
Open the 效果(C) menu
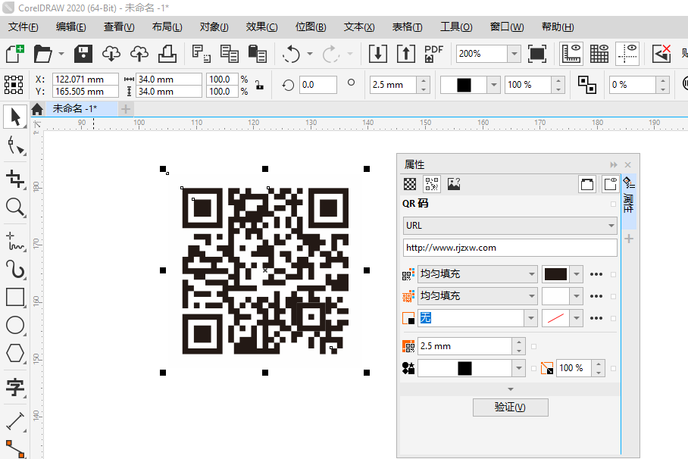click(x=262, y=27)
